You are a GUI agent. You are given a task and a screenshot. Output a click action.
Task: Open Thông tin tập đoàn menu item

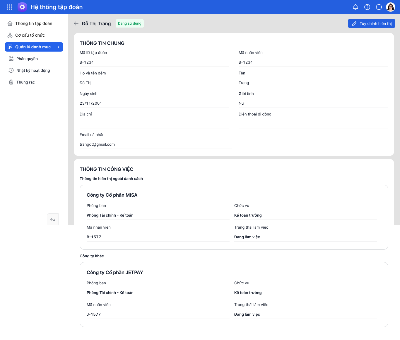[x=34, y=23]
